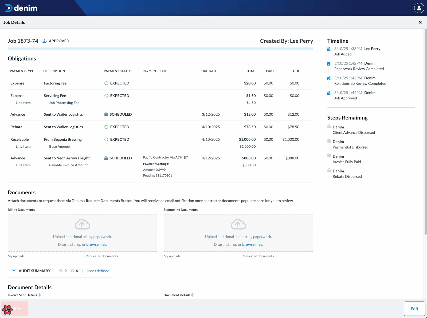Viewport: 427px width, 318px height.
Task: Click Routing: 211170101 text
Action: 158,175
